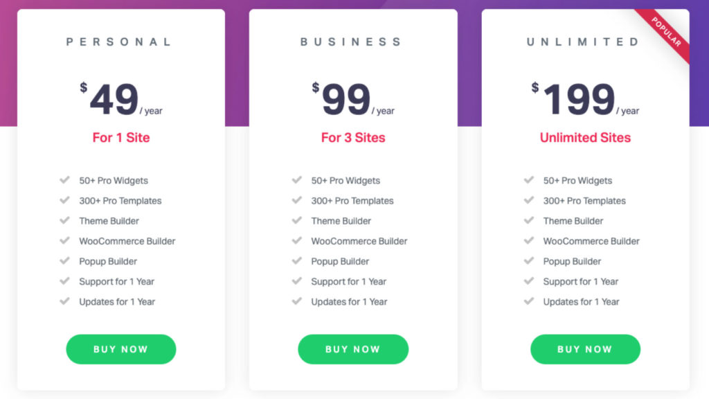Image resolution: width=709 pixels, height=399 pixels.
Task: Click the checkmark beside Personal Popup Builder
Action: pyautogui.click(x=64, y=261)
